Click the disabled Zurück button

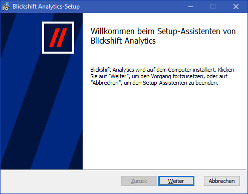point(139,181)
